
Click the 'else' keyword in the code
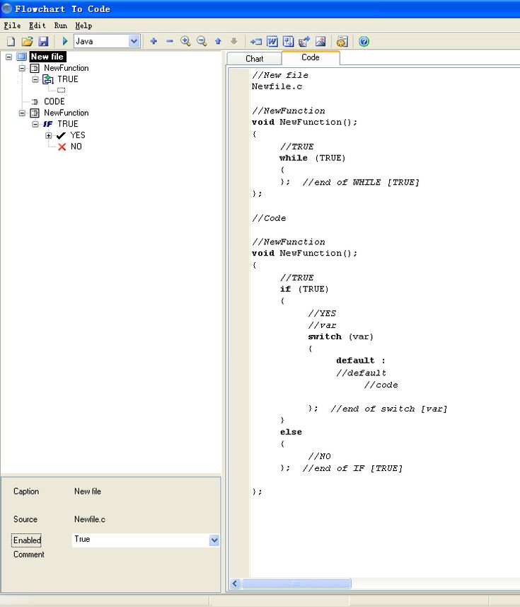(291, 432)
